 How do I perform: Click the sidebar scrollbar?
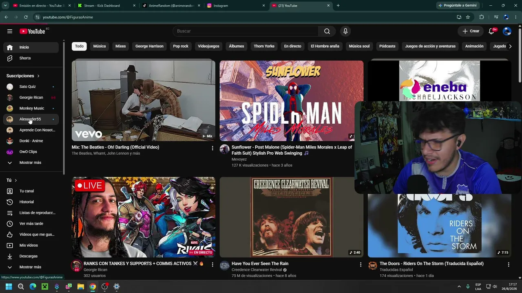[x=64, y=108]
